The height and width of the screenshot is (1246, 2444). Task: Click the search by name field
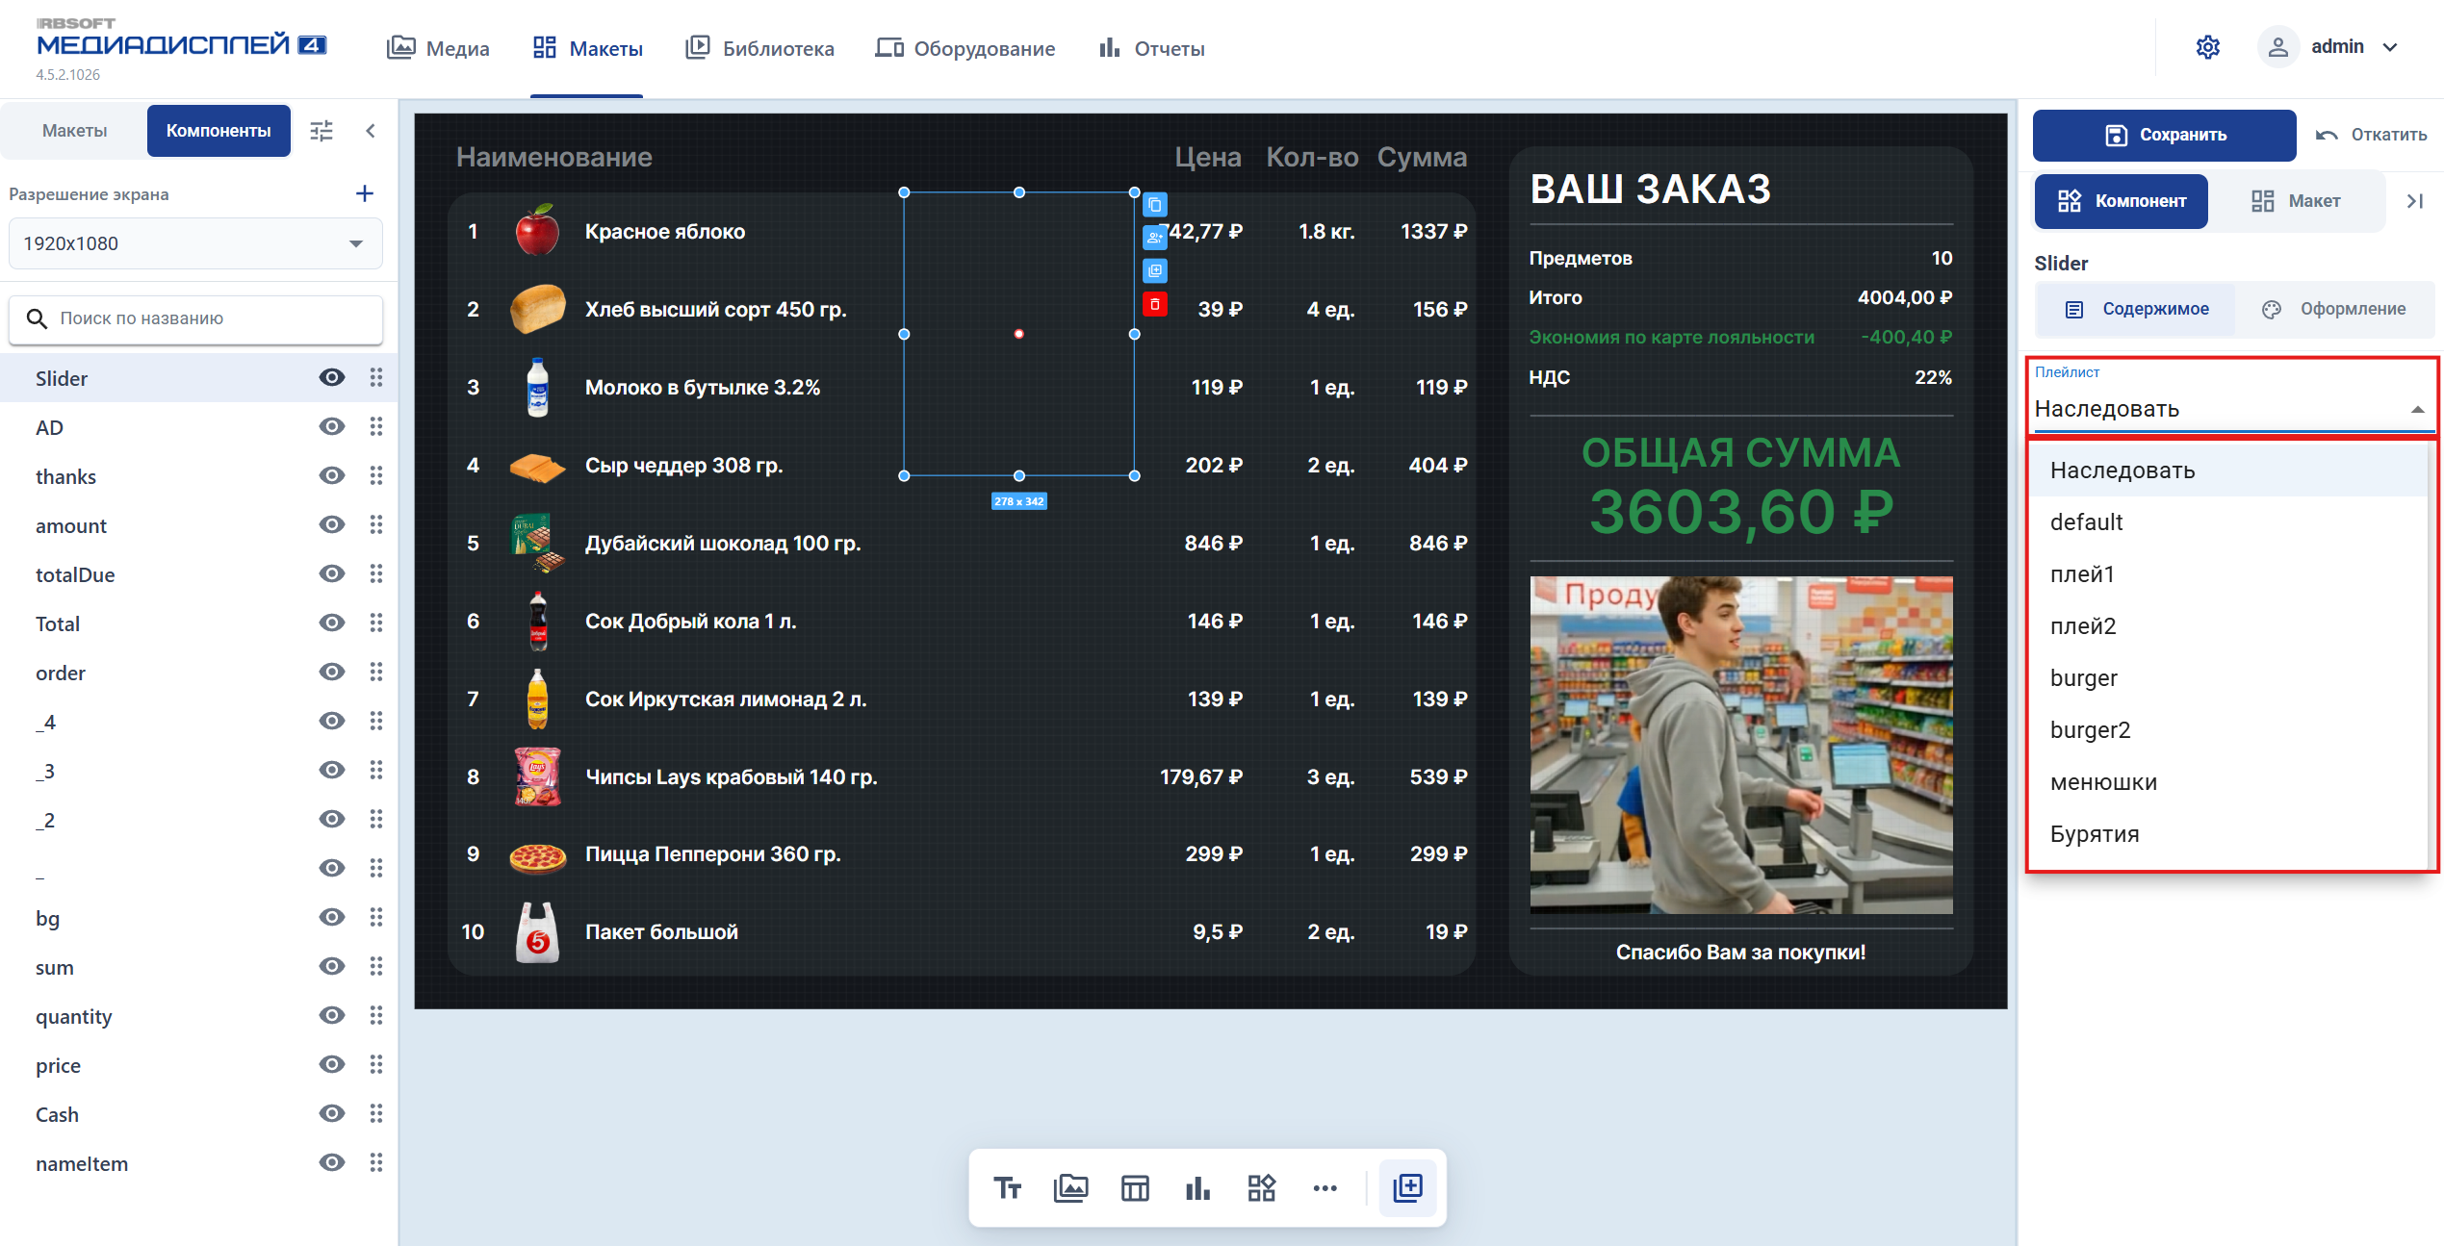tap(195, 318)
